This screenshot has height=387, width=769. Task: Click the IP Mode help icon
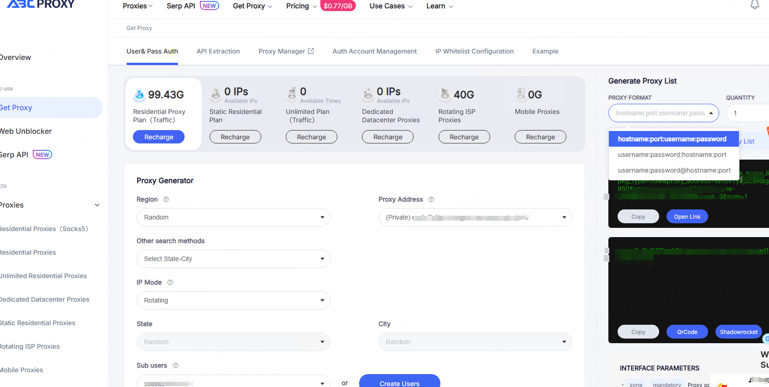pyautogui.click(x=170, y=282)
